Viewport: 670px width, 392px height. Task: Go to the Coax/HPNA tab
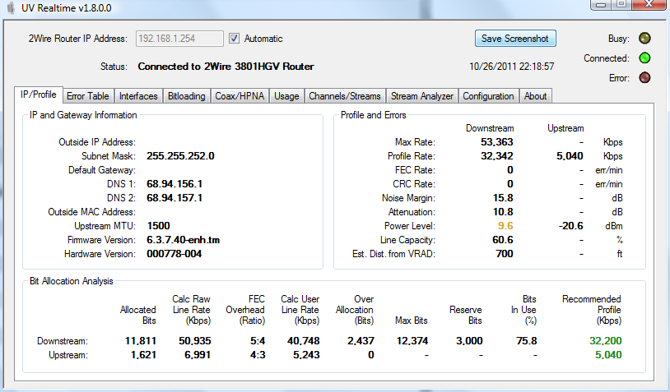tap(240, 96)
